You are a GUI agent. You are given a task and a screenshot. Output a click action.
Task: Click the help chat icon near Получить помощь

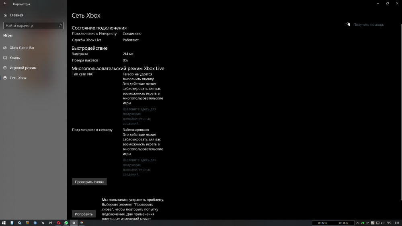coord(349,24)
